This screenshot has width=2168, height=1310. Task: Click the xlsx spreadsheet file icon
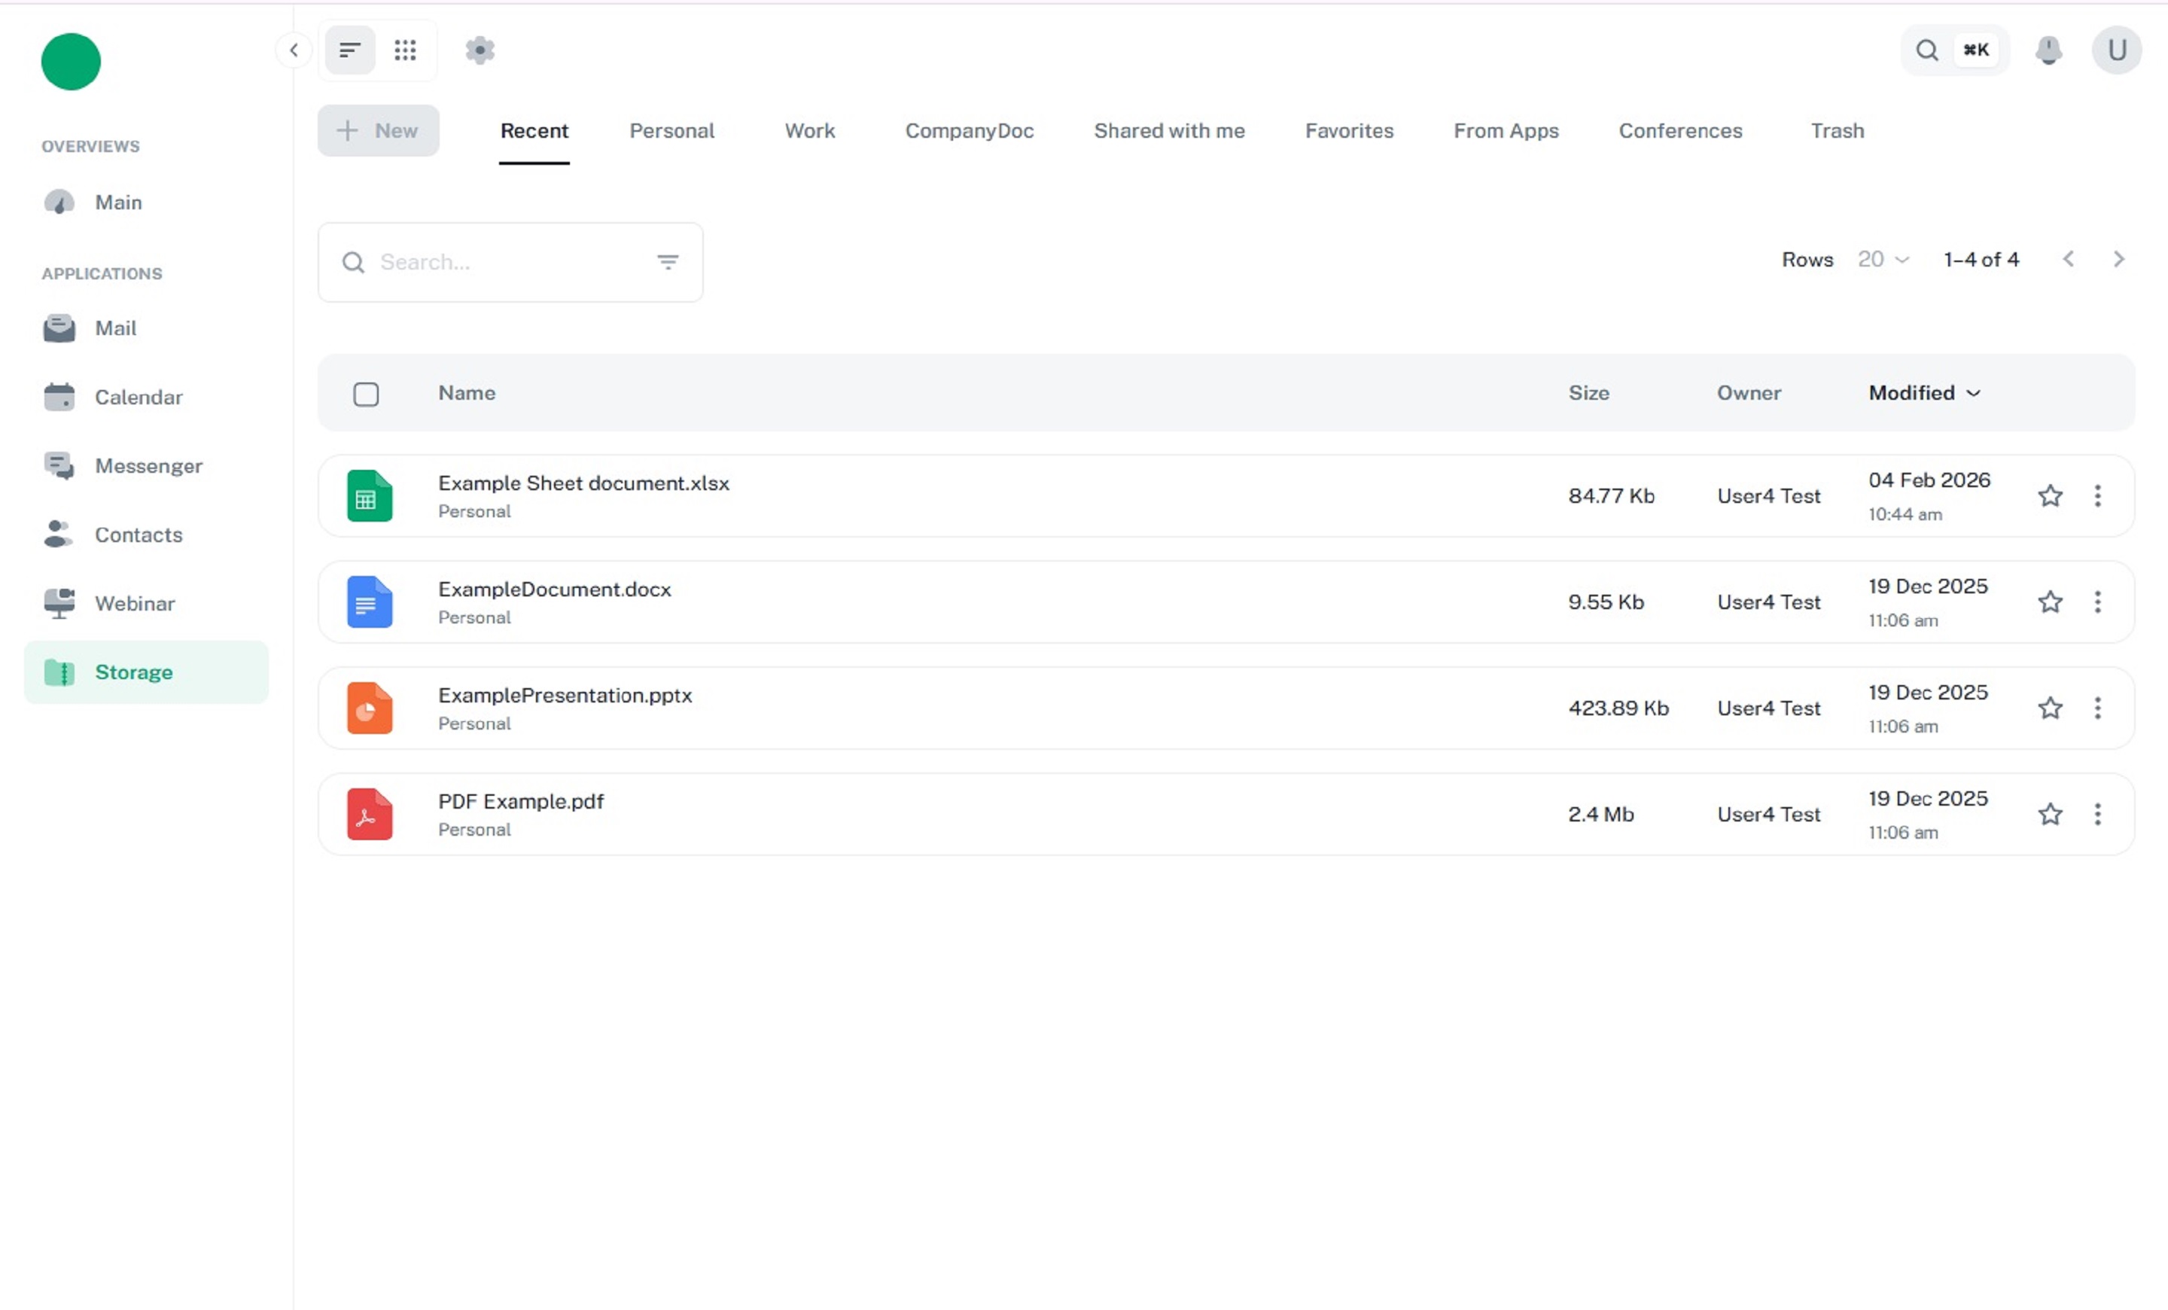click(370, 496)
